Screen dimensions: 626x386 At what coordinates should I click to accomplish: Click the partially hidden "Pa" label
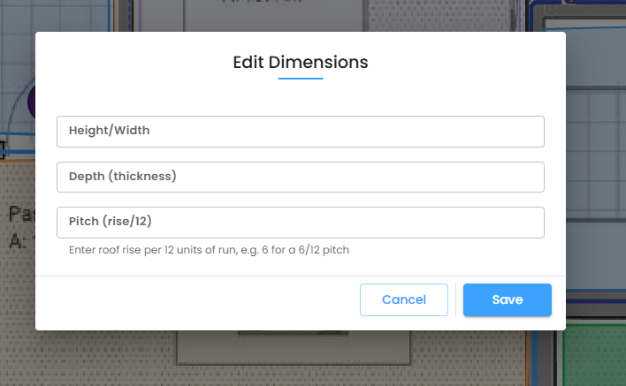tap(22, 214)
